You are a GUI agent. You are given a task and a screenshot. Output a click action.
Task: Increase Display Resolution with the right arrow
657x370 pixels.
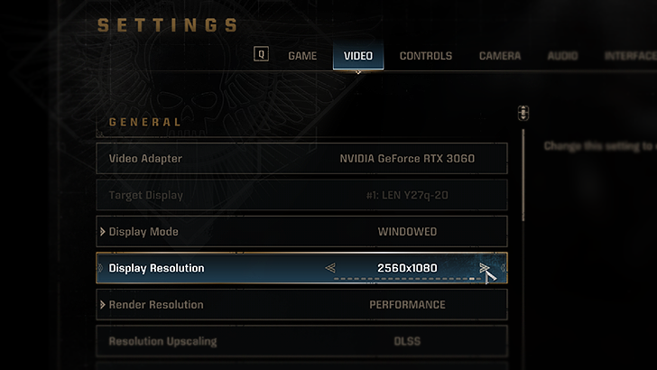485,268
